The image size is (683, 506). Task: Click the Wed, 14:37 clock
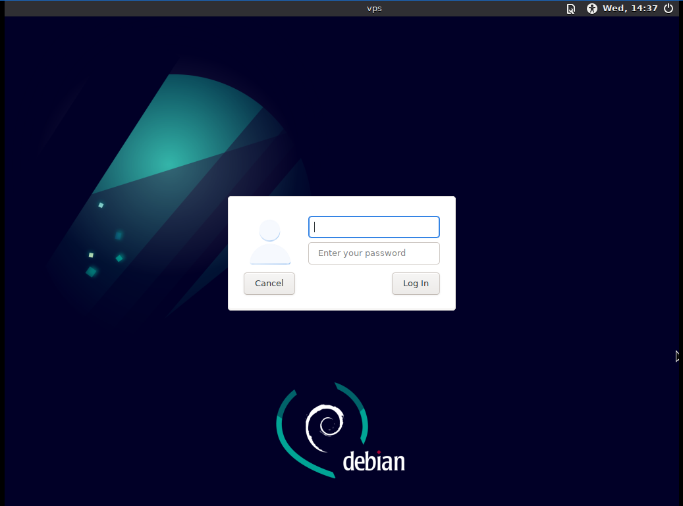pos(630,9)
